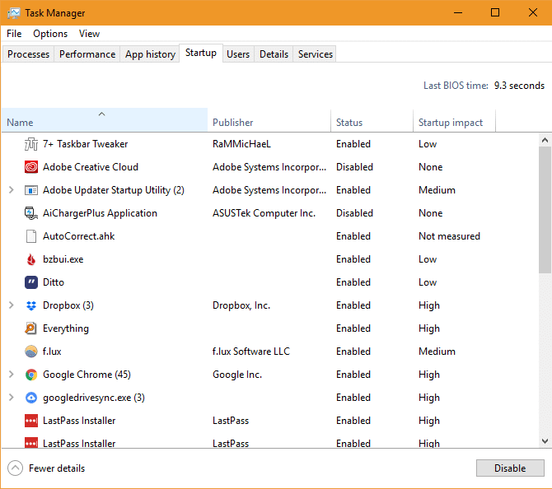Select the bzbui.exe name
Screen dimensions: 552x489
click(63, 259)
